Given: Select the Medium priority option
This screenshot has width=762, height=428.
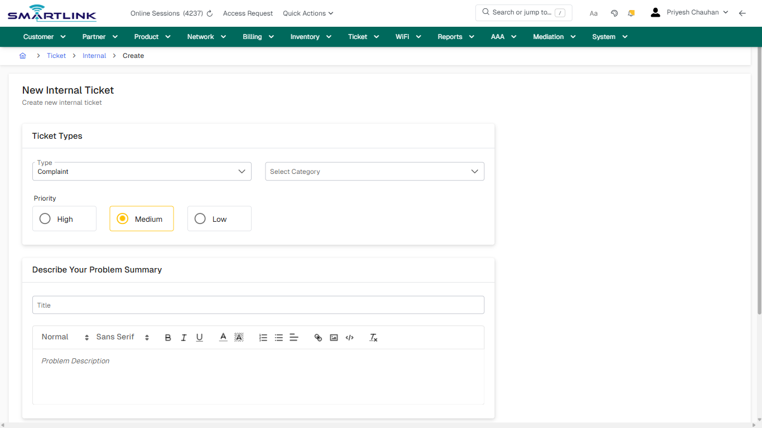Looking at the screenshot, I should coord(122,218).
